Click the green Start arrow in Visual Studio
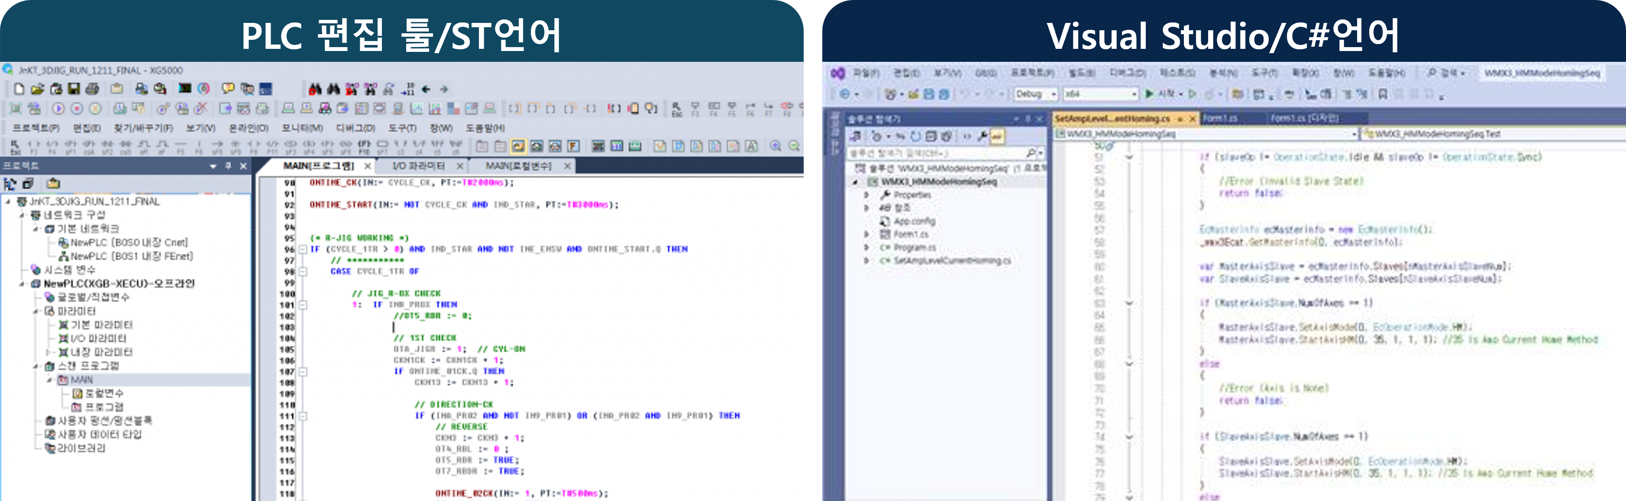Viewport: 1626px width, 501px height. [x=1149, y=94]
